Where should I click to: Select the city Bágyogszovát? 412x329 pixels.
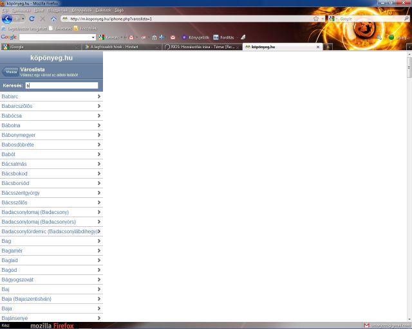pyautogui.click(x=51, y=280)
